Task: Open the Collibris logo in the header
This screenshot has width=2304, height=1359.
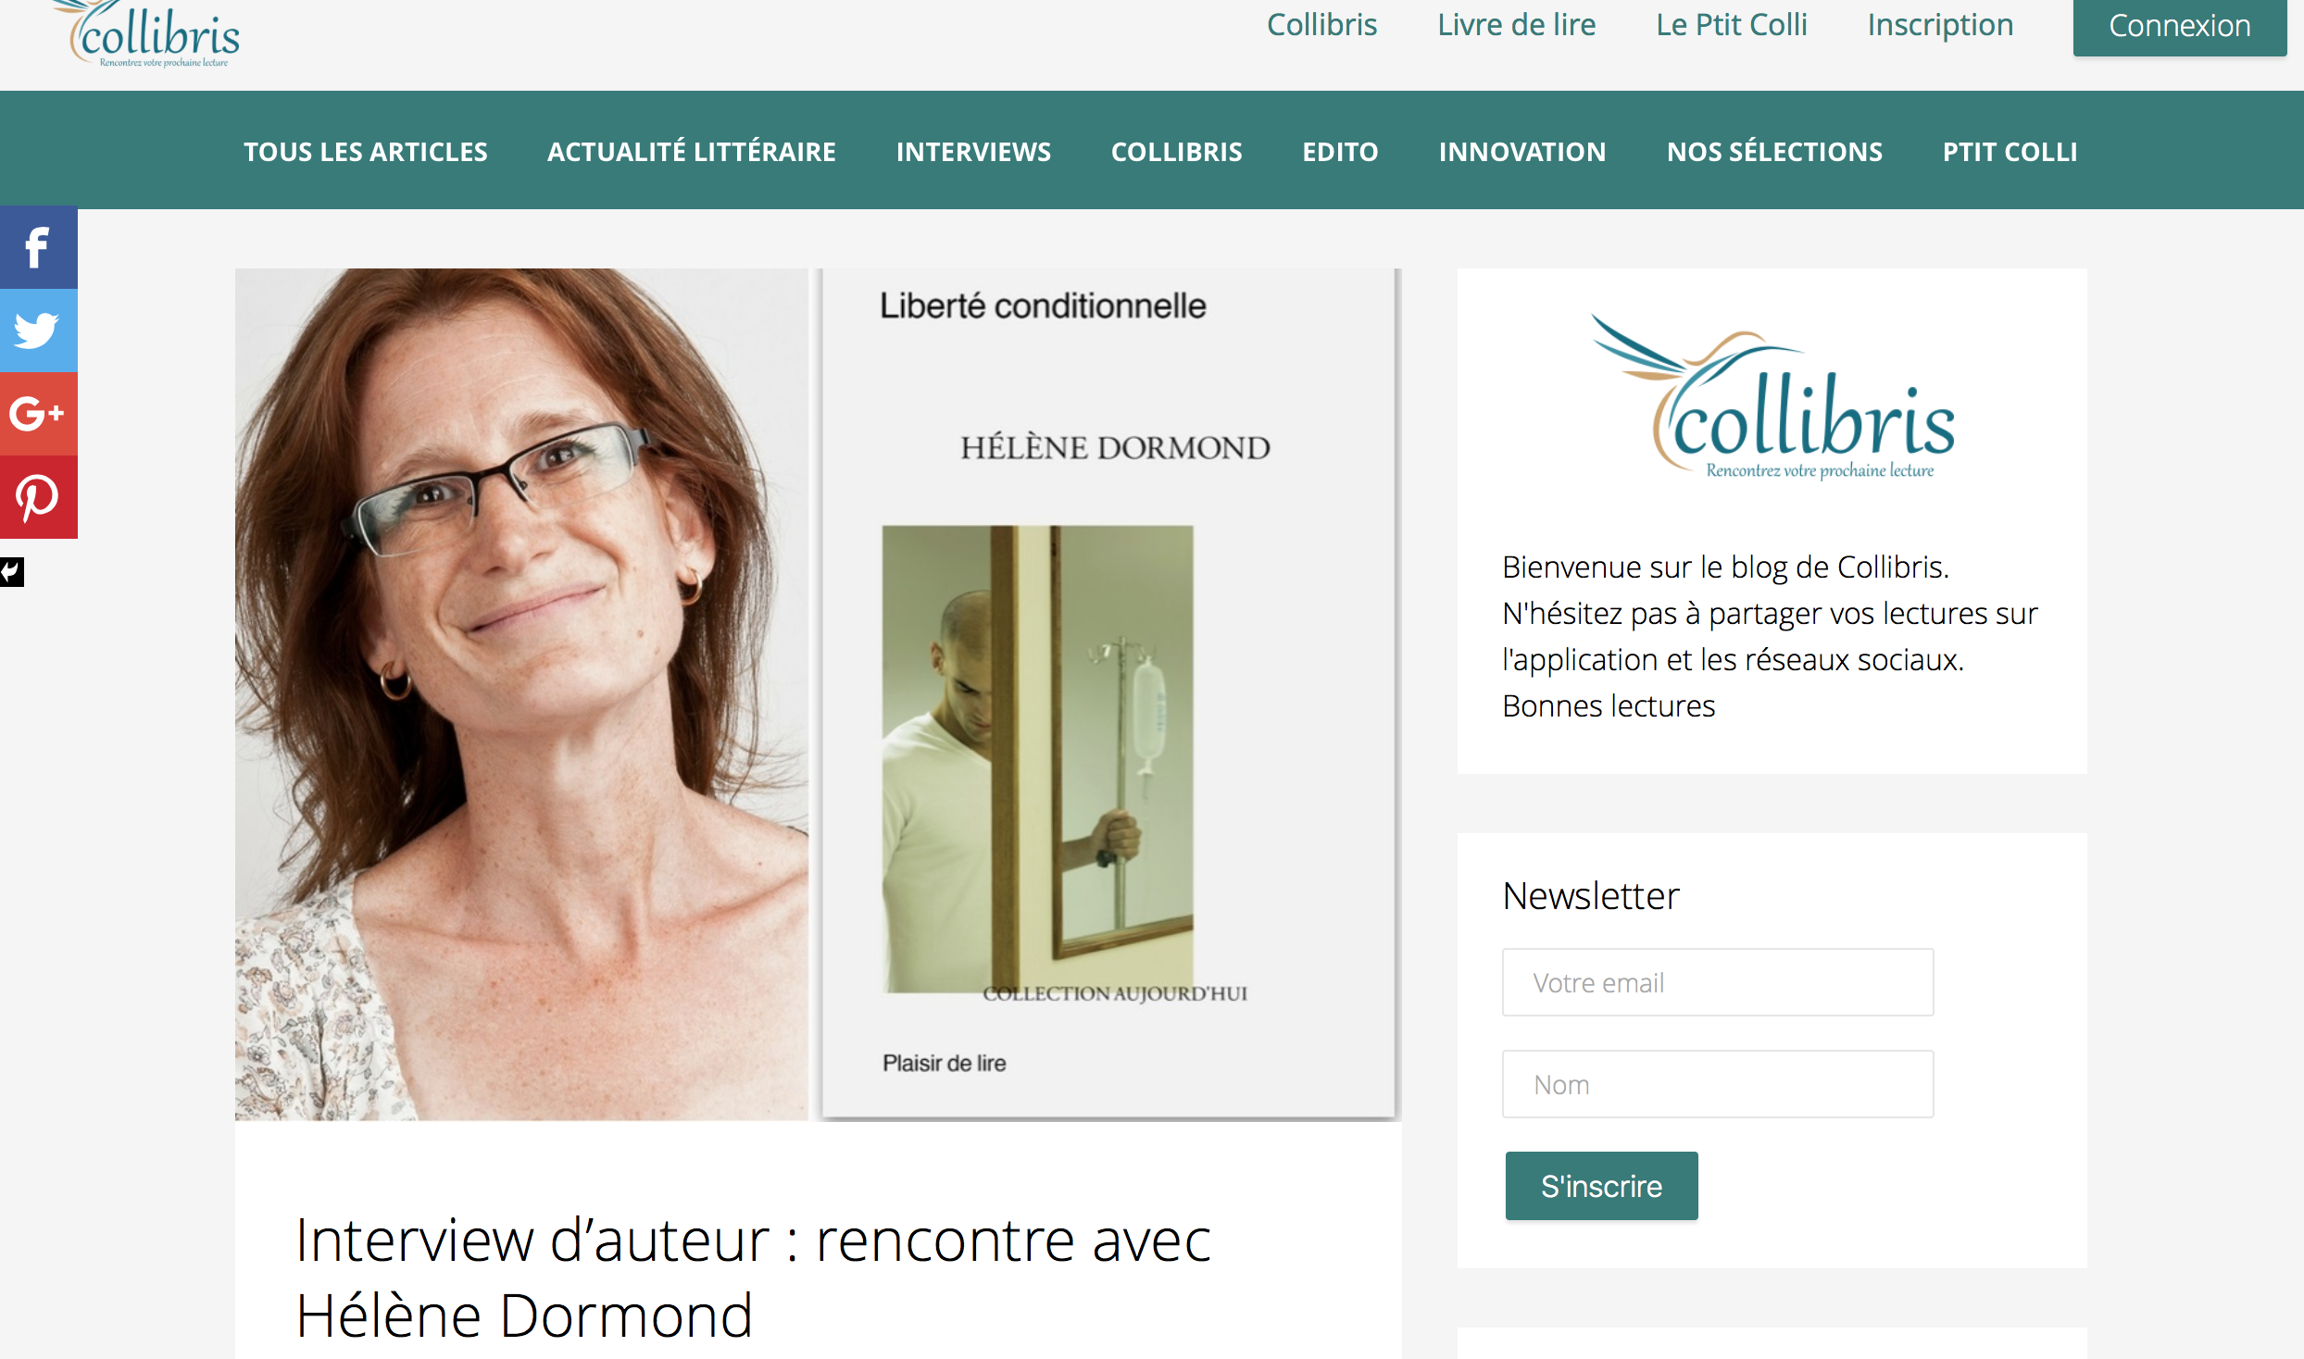Action: [148, 35]
